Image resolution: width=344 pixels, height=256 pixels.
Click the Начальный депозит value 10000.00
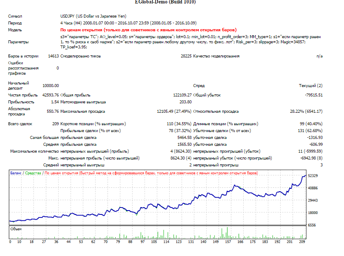point(51,86)
